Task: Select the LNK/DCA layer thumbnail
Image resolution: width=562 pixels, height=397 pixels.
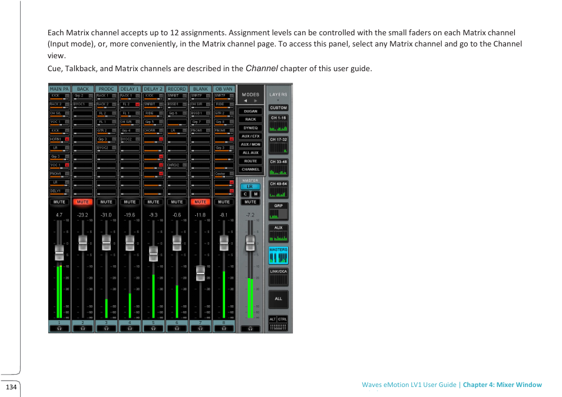Action: 279,278
